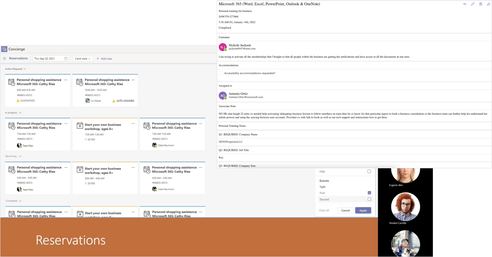
Task: Click the Thu Sep 02 2021 date field
Action: coord(50,59)
